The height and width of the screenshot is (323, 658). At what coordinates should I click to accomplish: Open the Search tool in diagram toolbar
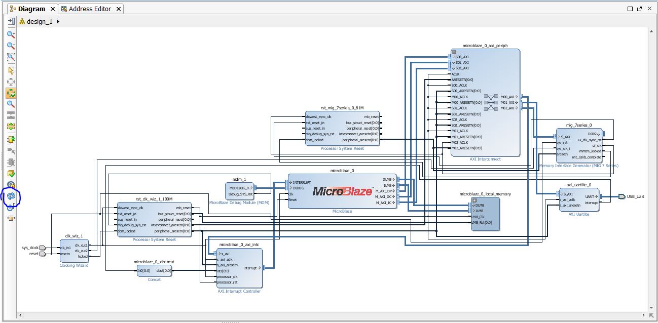11,104
